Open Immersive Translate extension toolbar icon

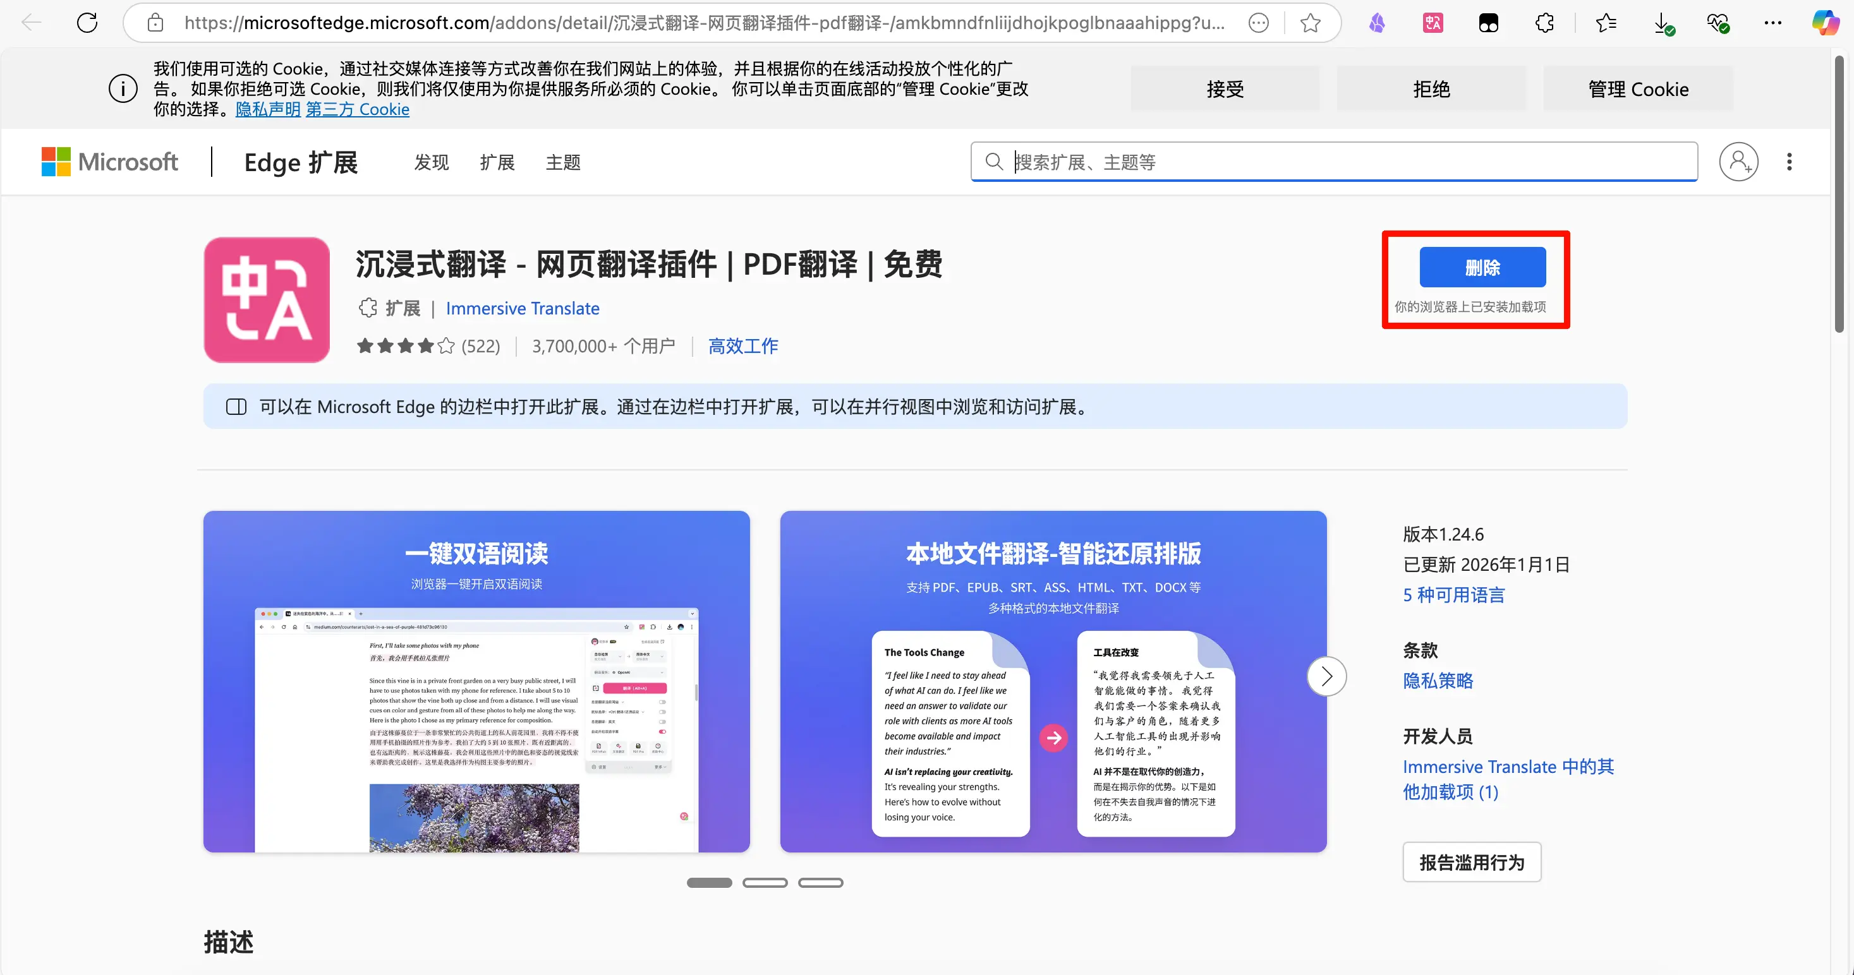point(1433,23)
